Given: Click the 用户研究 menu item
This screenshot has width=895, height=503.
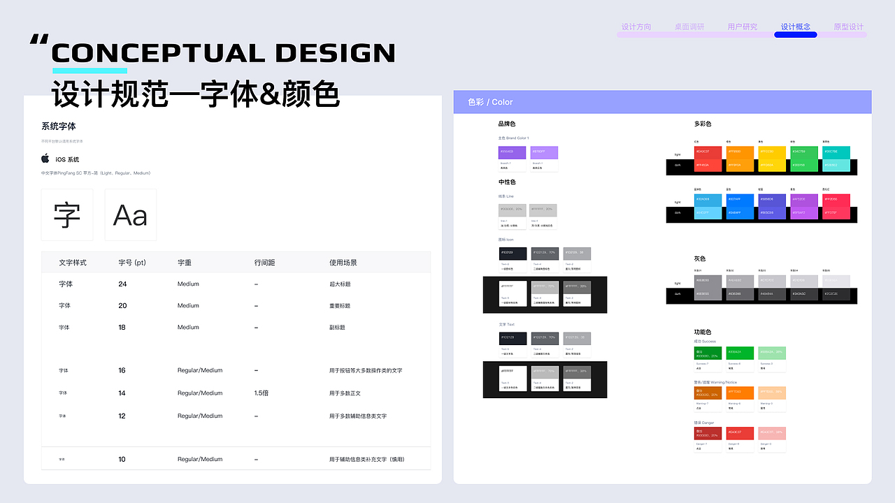Looking at the screenshot, I should 743,27.
